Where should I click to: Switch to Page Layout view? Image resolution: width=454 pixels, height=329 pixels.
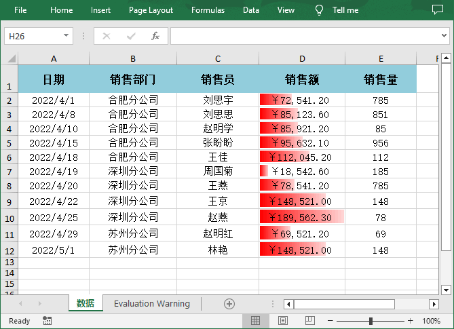pyautogui.click(x=283, y=321)
